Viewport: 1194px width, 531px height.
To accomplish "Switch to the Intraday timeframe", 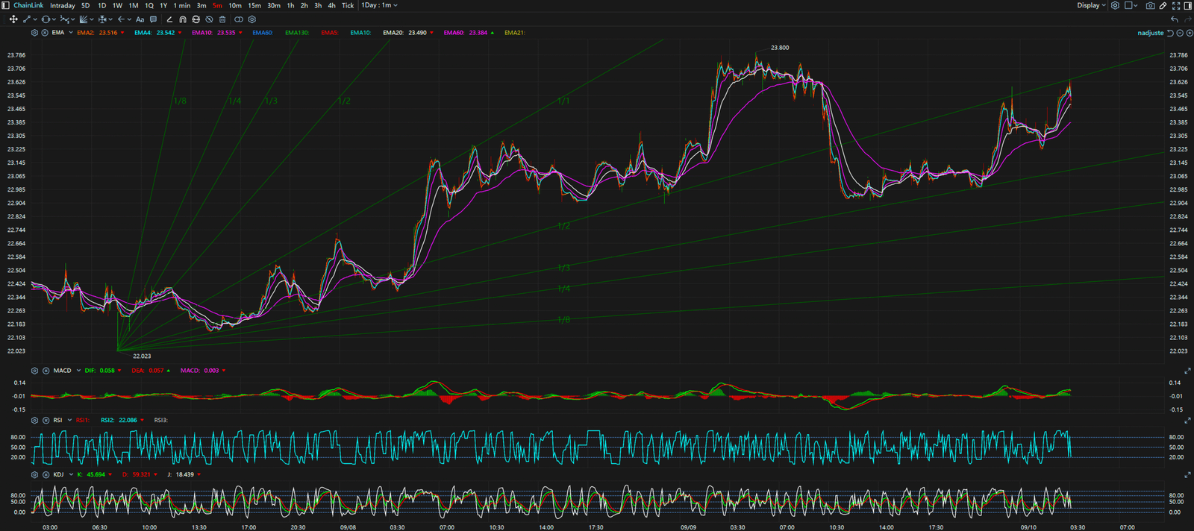I will (x=63, y=5).
